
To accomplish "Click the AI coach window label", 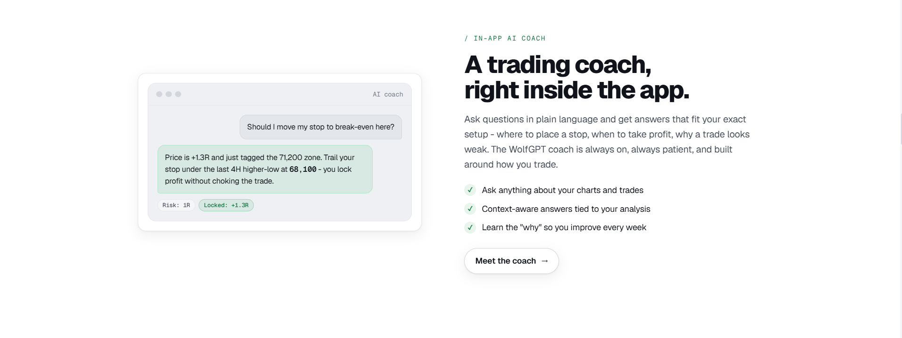I will pos(388,95).
